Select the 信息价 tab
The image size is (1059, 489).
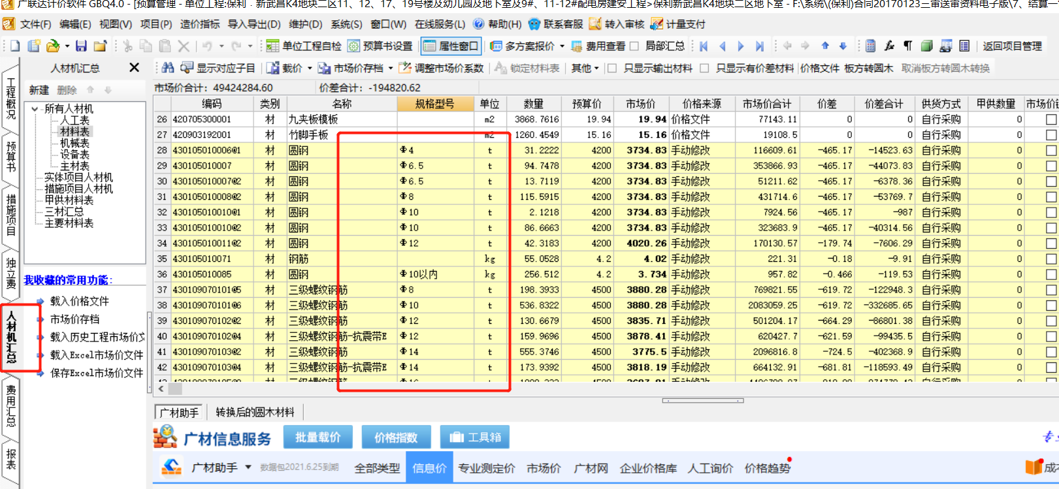[x=429, y=468]
